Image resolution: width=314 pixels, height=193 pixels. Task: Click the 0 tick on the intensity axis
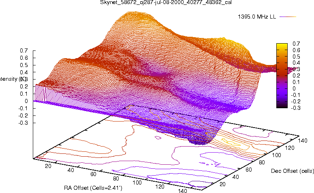coord(26,101)
